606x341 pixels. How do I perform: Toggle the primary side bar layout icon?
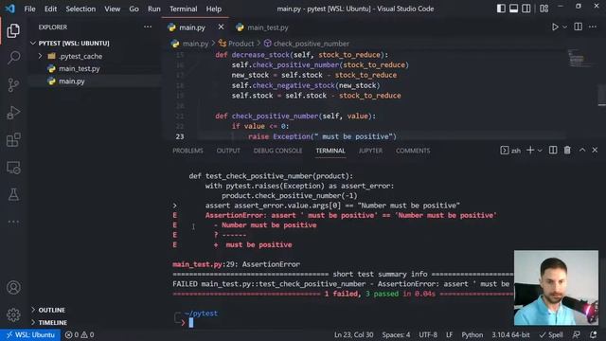[x=501, y=9]
